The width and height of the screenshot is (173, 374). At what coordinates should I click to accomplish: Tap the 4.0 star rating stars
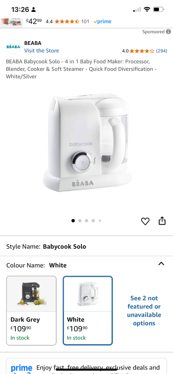[142, 51]
